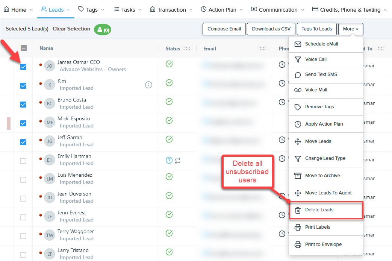Screen dimensions: 392x261
Task: Uncheck the James Osmar CEO checkbox
Action: 23,67
